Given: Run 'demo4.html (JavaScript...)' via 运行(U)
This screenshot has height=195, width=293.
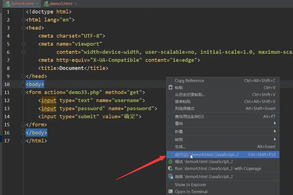Looking at the screenshot, I should pyautogui.click(x=223, y=154).
